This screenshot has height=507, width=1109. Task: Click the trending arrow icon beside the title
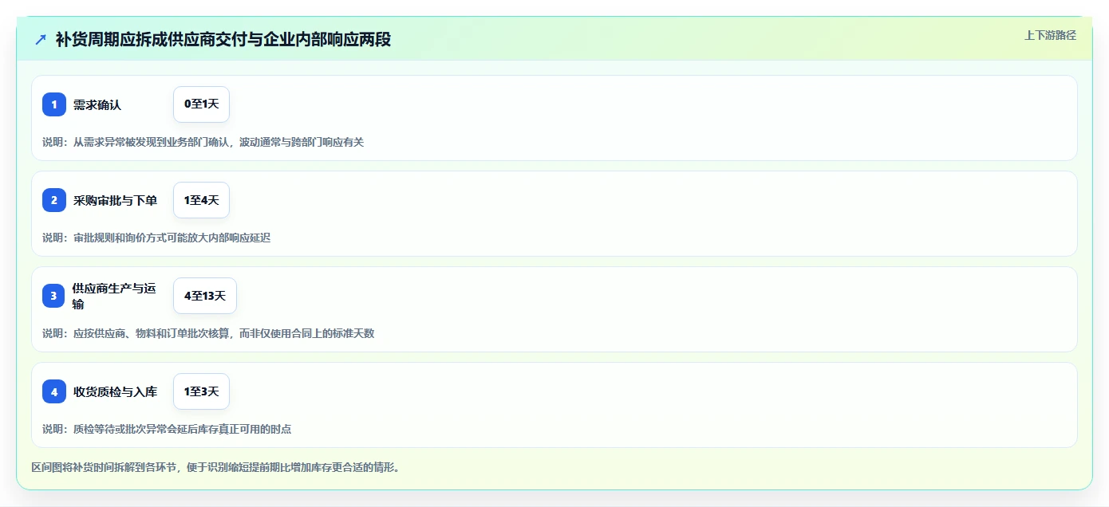[41, 40]
